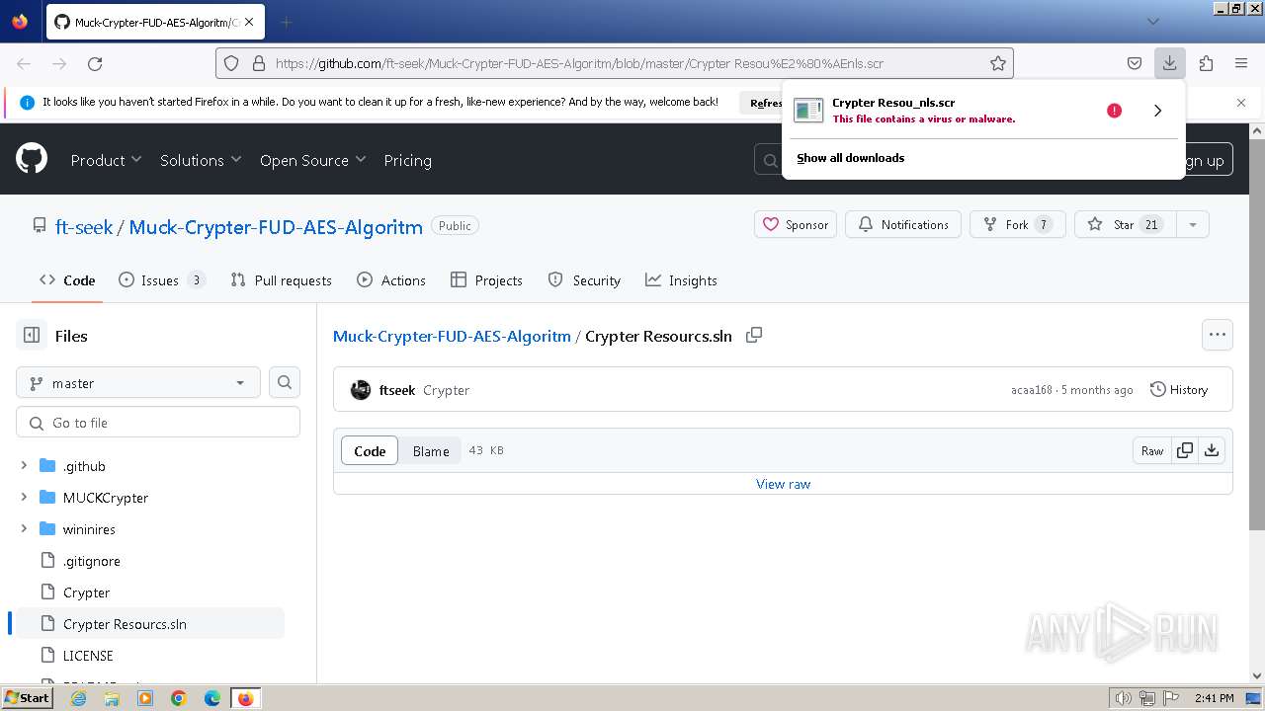Switch to Blame view
Viewport: 1265px width, 711px height.
click(431, 450)
